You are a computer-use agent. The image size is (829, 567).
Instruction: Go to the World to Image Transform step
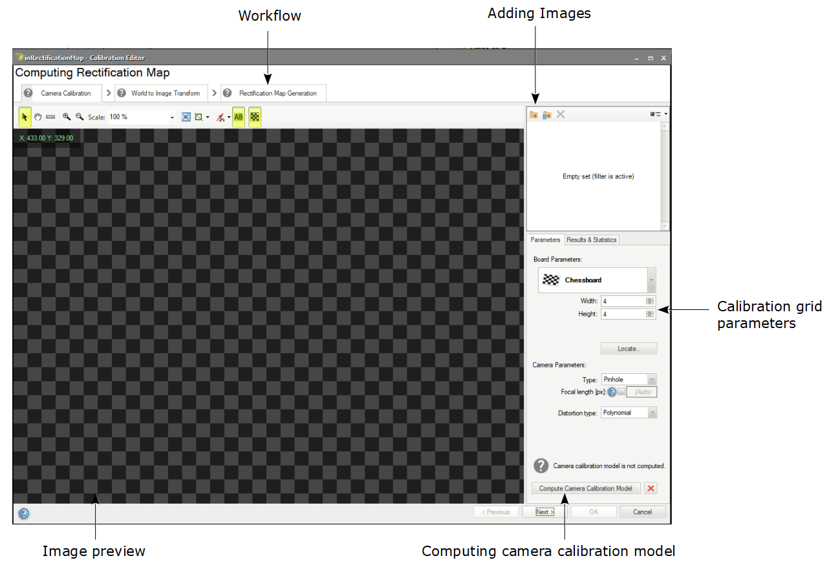point(162,93)
